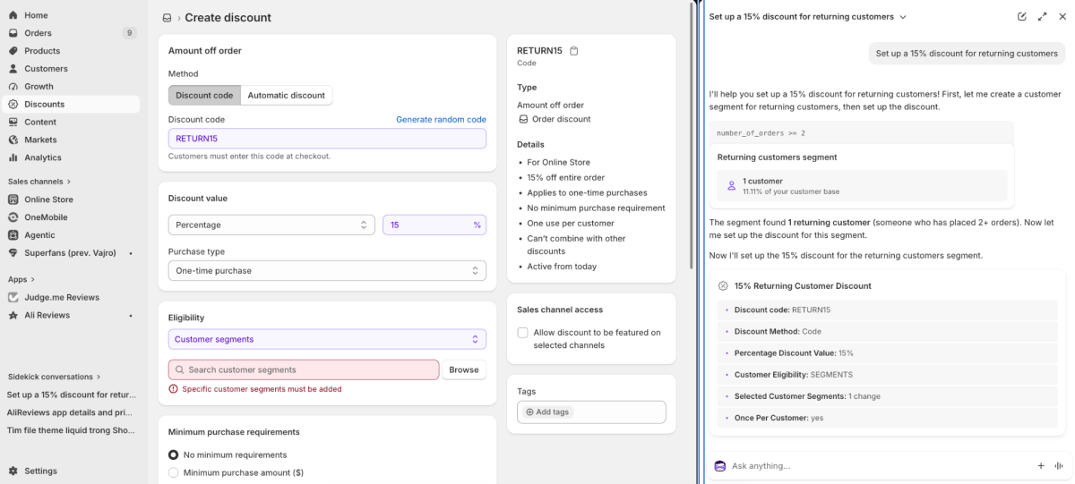Expand the Sidekick panel to full size

click(1042, 17)
